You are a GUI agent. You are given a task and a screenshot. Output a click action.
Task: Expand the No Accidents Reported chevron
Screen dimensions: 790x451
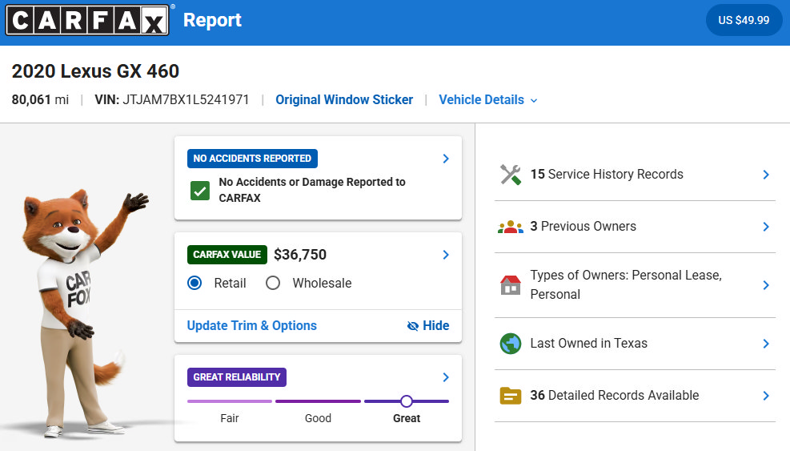[x=445, y=159]
